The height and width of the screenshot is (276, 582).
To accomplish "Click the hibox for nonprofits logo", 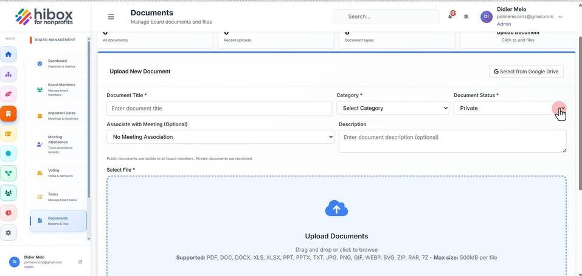I will [x=44, y=16].
